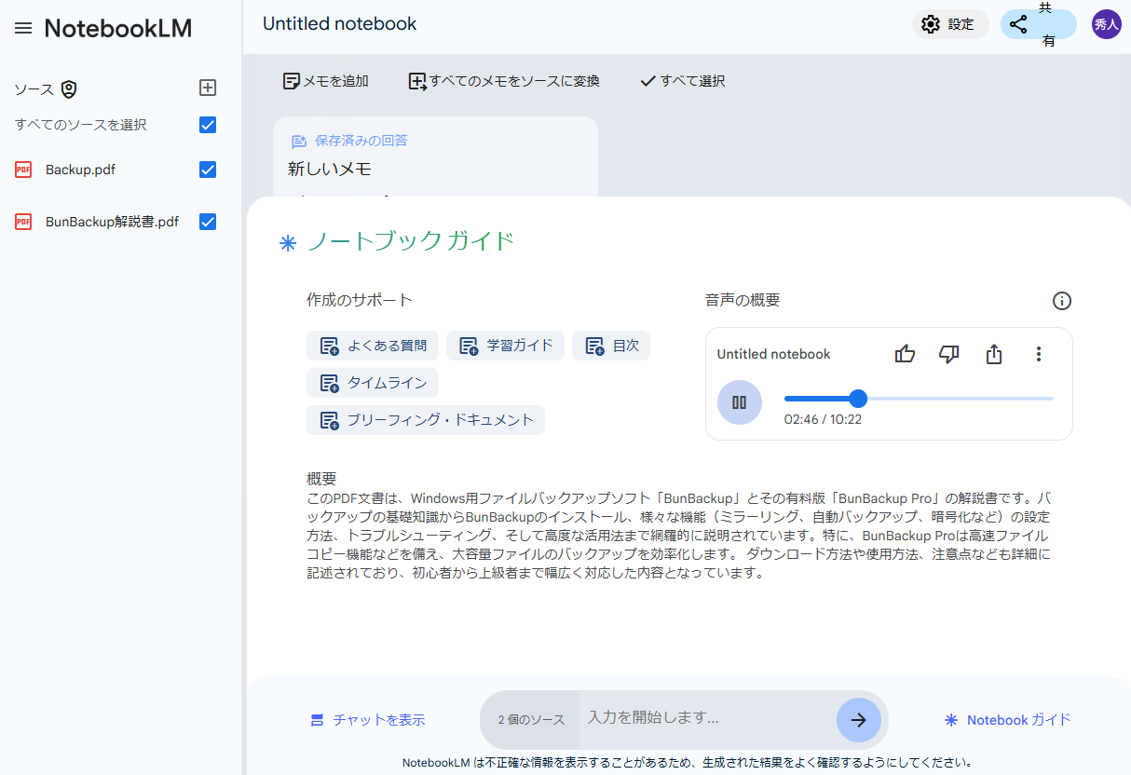Give a thumbs down to the audio overview
Viewport: 1131px width, 775px height.
[948, 354]
